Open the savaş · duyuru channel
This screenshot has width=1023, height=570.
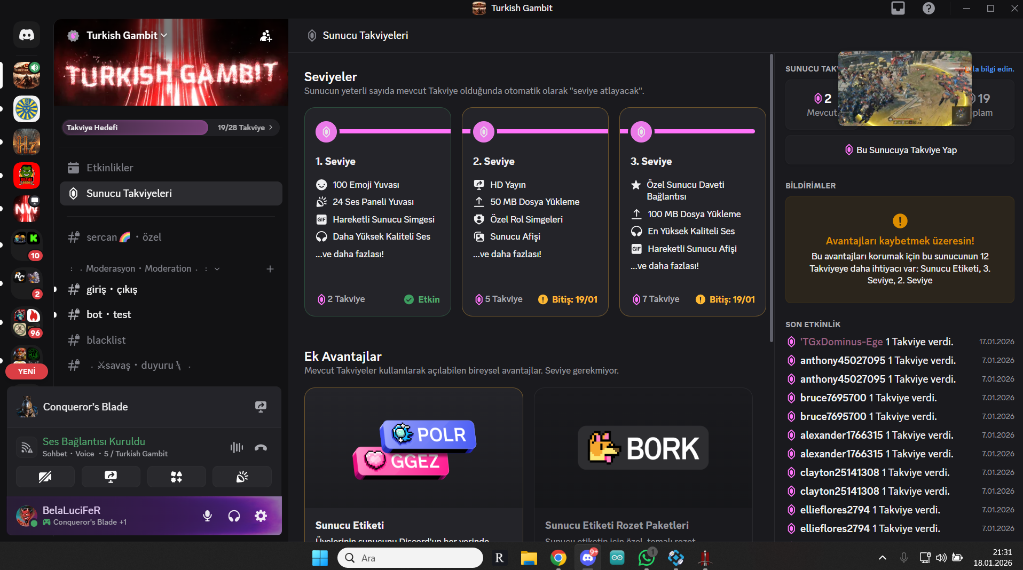[171, 365]
